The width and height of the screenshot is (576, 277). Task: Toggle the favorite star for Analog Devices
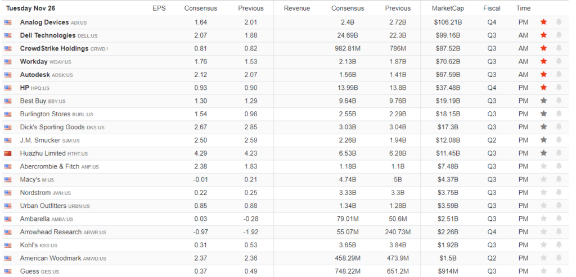point(543,22)
